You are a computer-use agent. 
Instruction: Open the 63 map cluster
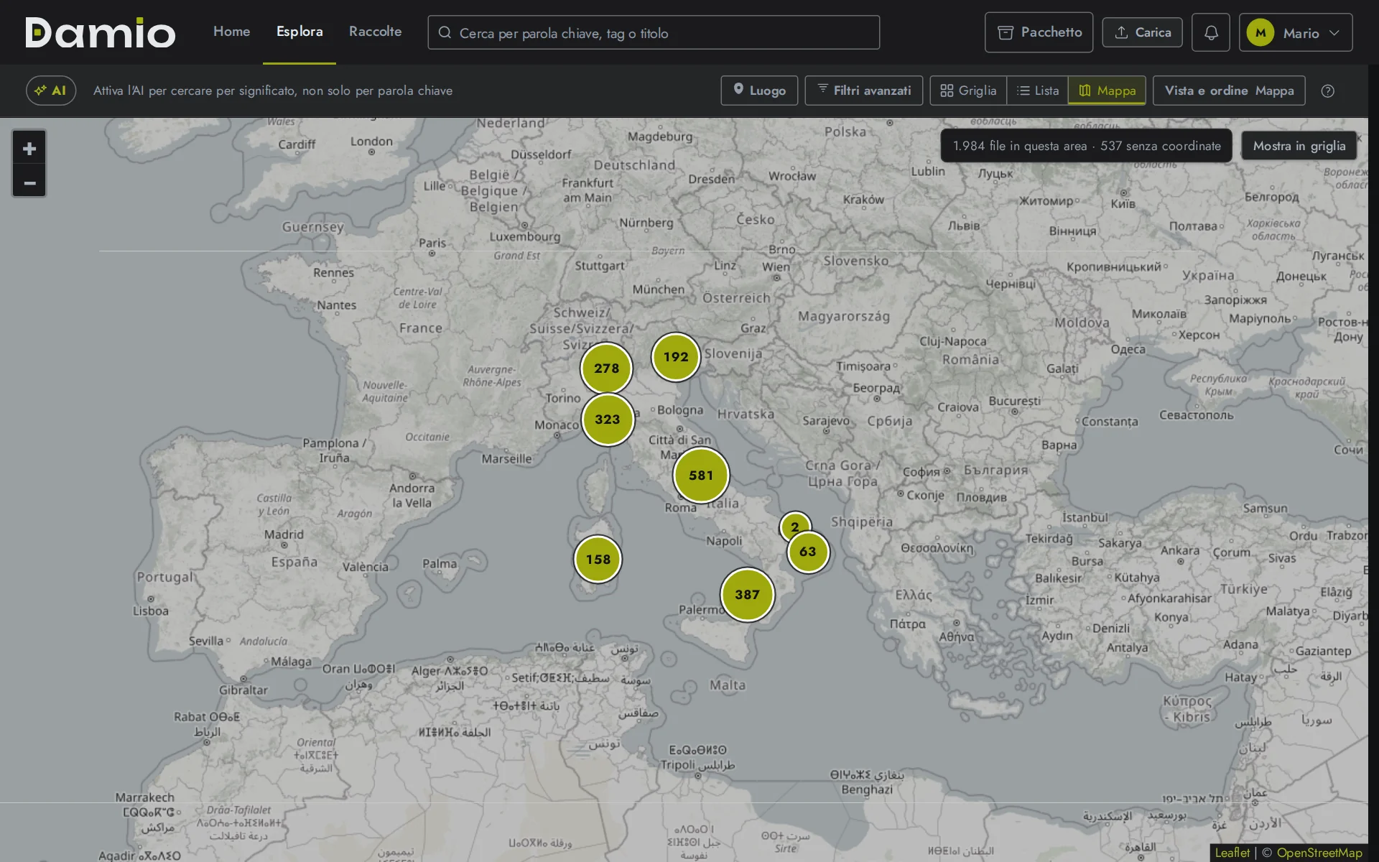807,552
